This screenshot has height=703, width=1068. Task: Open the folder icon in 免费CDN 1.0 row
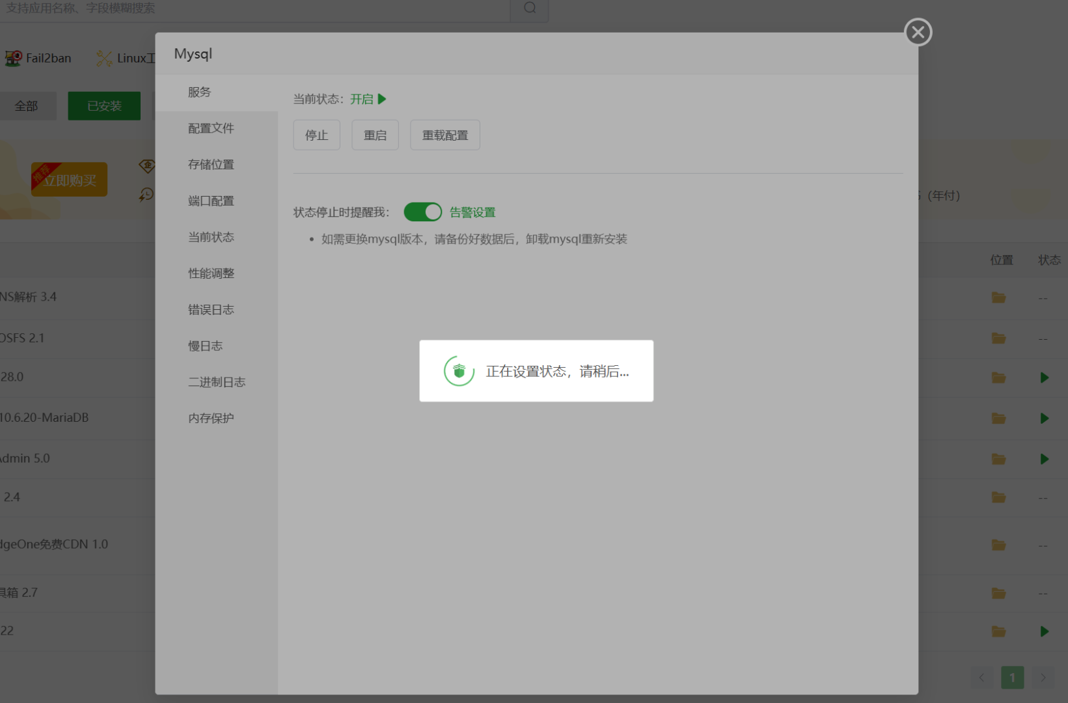tap(998, 545)
